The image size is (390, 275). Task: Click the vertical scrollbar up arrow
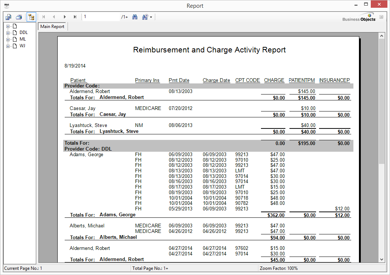point(381,36)
